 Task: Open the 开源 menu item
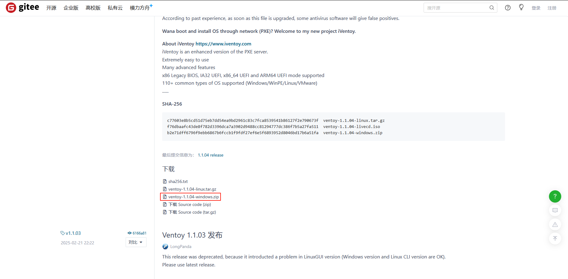coord(51,8)
